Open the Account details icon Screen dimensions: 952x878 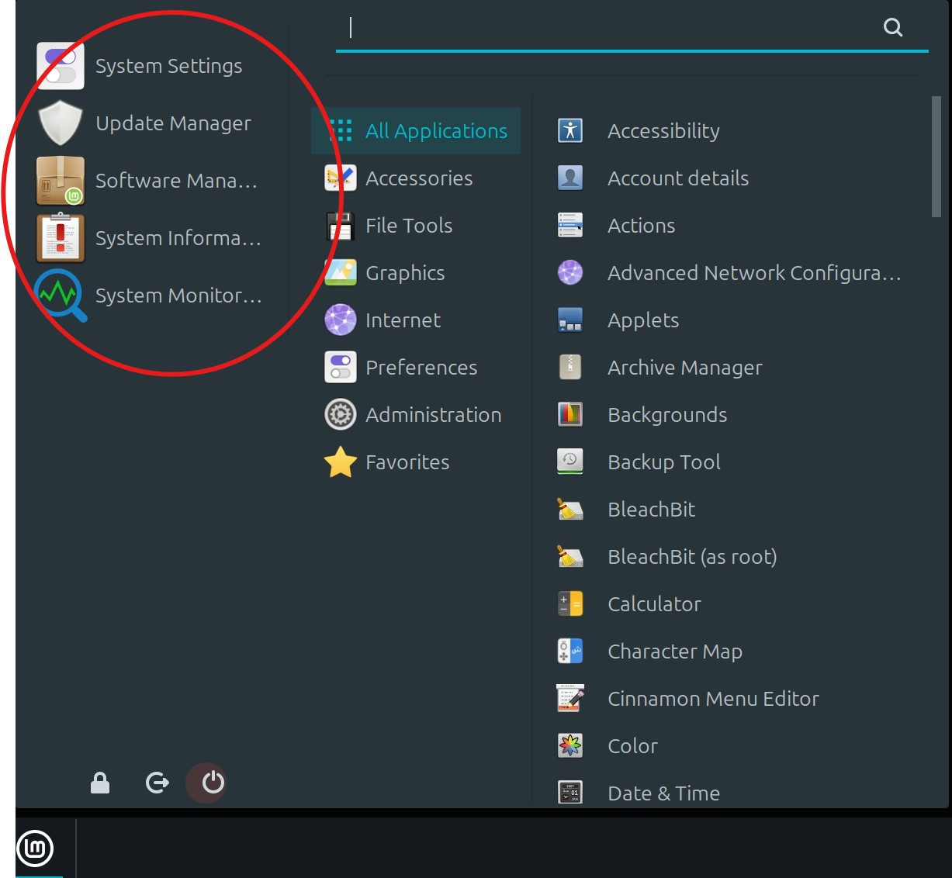pos(570,178)
